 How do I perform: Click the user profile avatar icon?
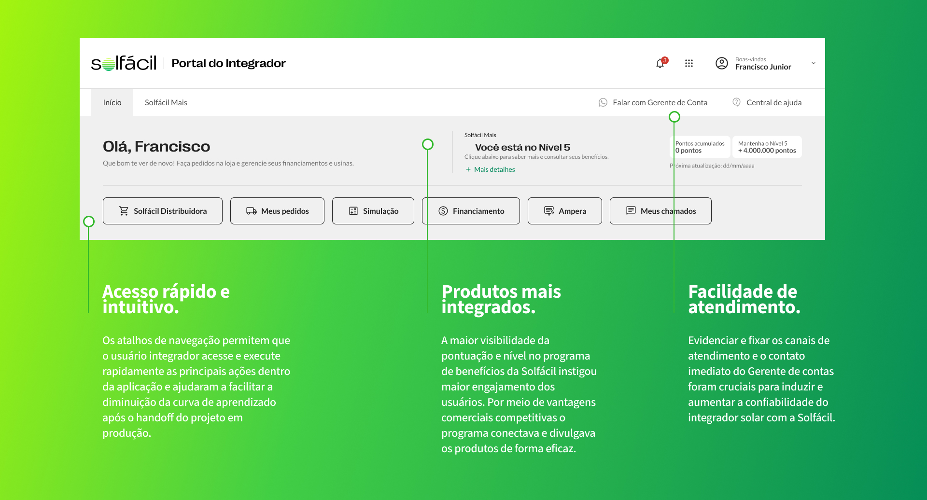pos(721,63)
